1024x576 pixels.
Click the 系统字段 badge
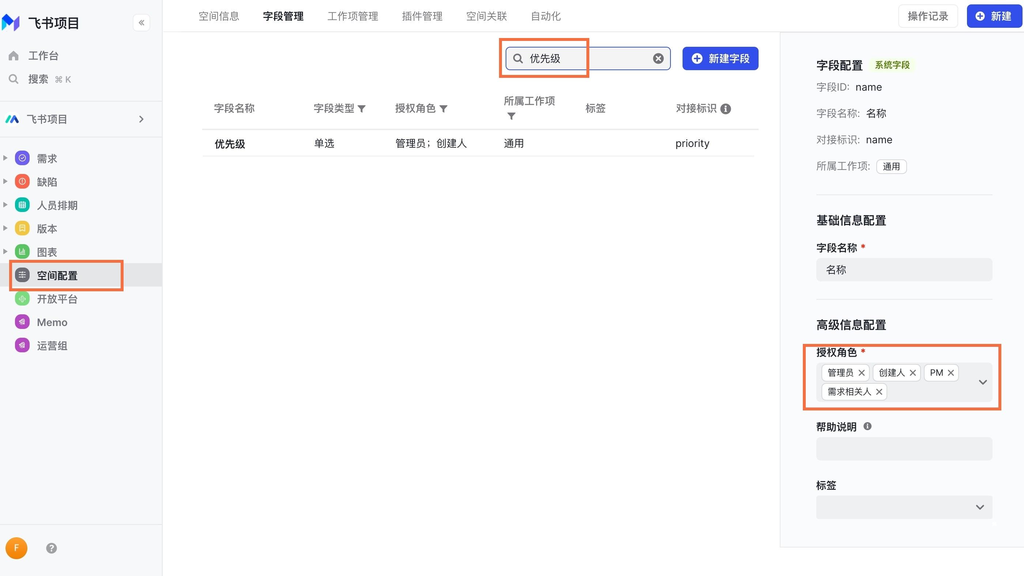pos(892,65)
